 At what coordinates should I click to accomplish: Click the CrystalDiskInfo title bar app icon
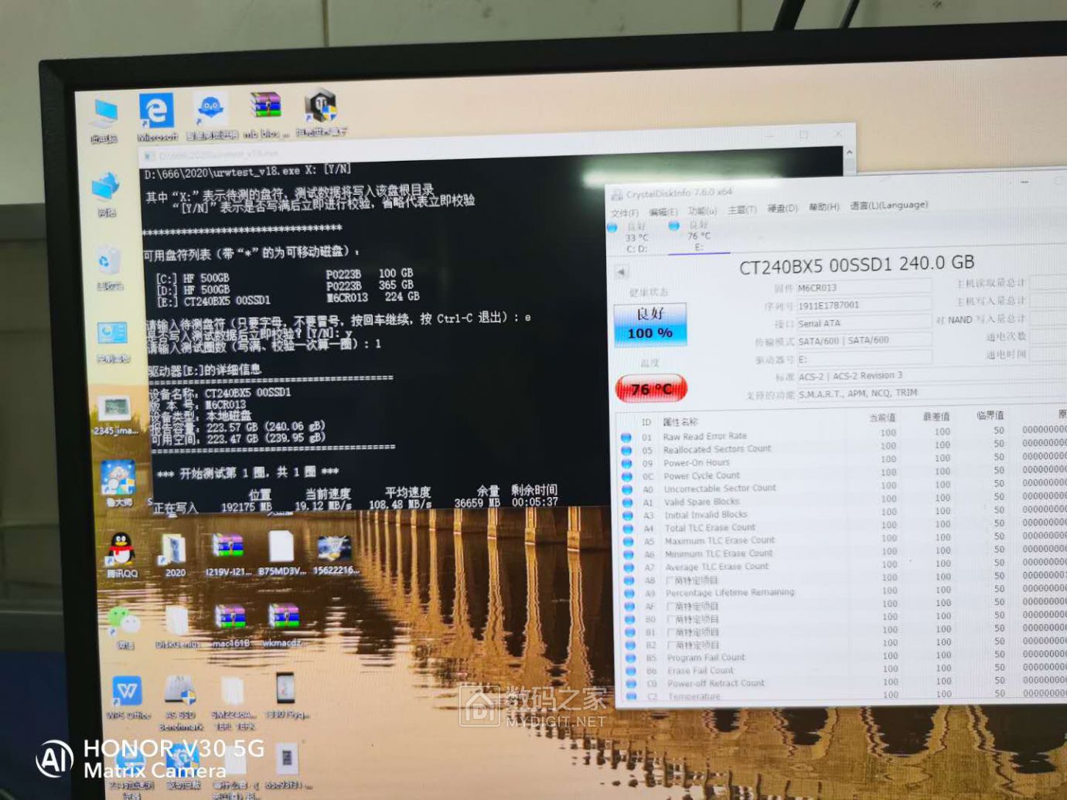click(x=617, y=195)
